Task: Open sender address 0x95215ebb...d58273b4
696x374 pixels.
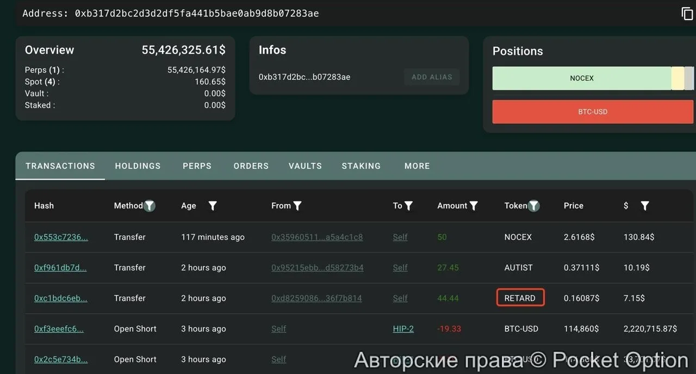Action: tap(317, 268)
